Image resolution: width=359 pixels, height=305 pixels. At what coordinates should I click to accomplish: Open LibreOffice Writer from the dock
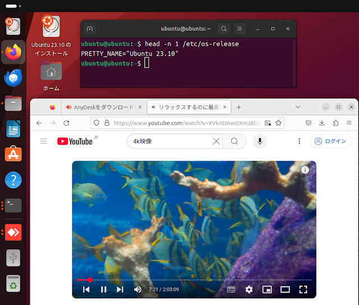(13, 129)
